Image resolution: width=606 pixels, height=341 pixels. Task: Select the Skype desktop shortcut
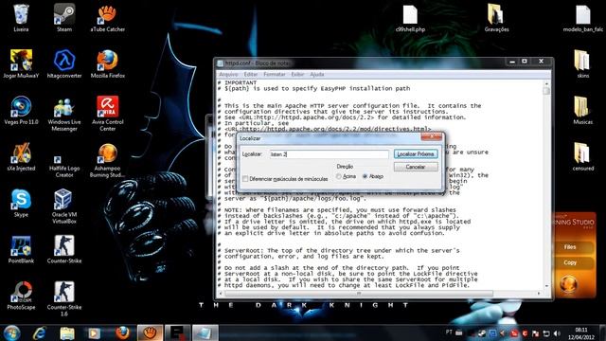pos(21,204)
